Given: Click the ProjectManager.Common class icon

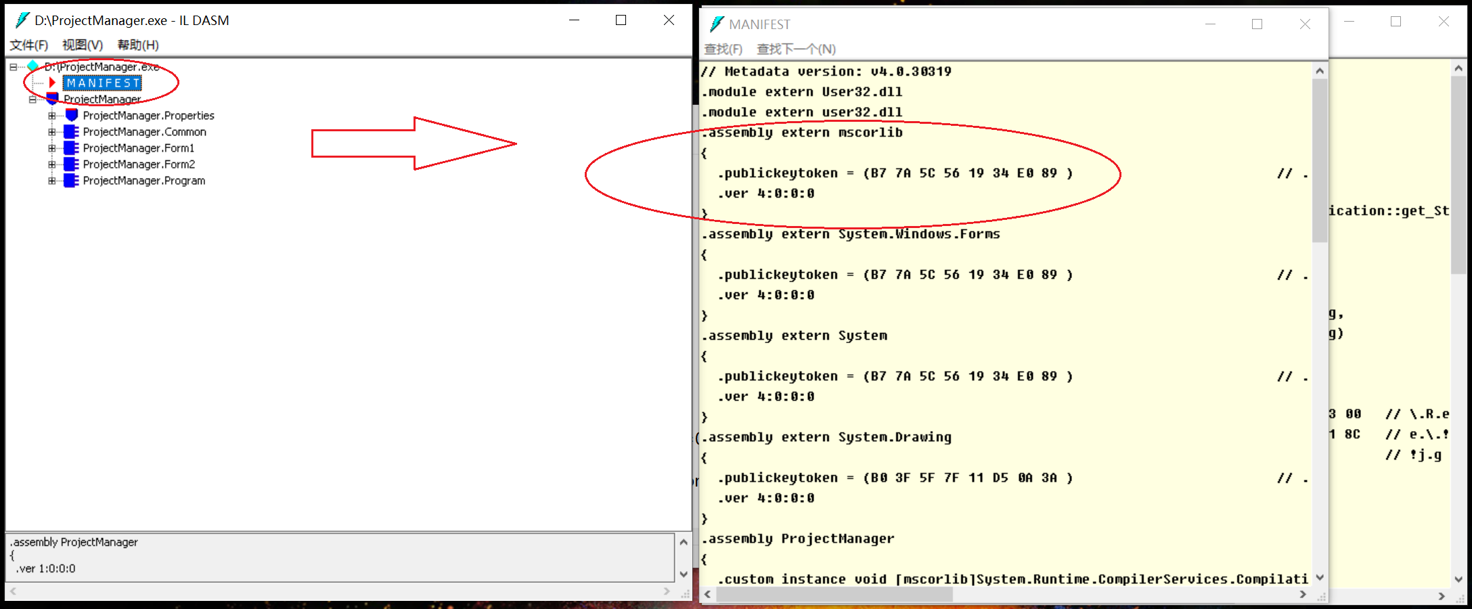Looking at the screenshot, I should point(71,132).
